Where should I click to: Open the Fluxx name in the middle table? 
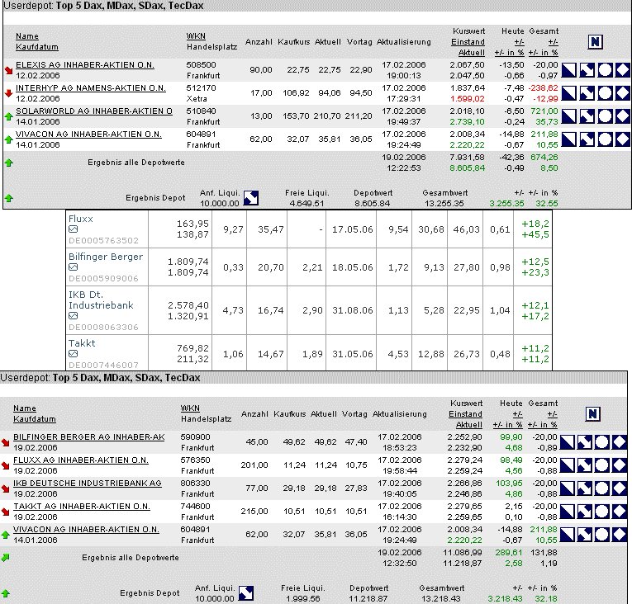[81, 219]
